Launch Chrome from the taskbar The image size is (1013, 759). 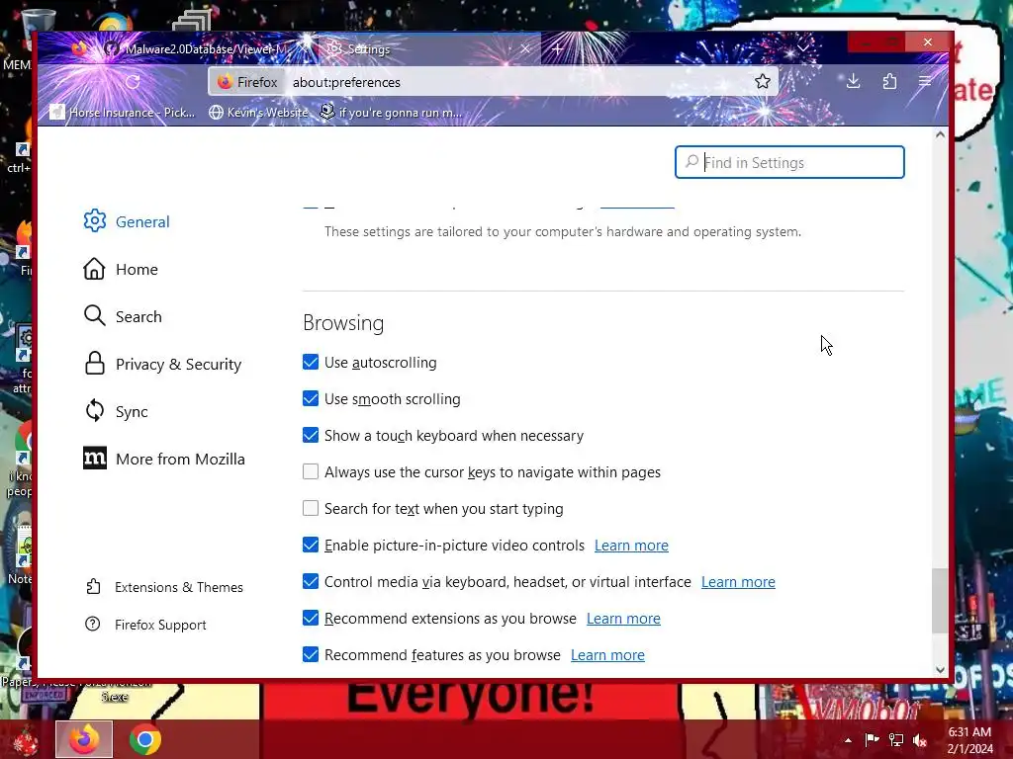tap(145, 739)
